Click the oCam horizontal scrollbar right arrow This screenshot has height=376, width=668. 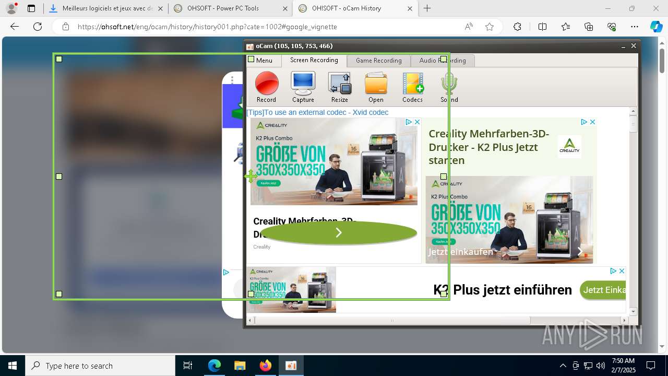625,320
